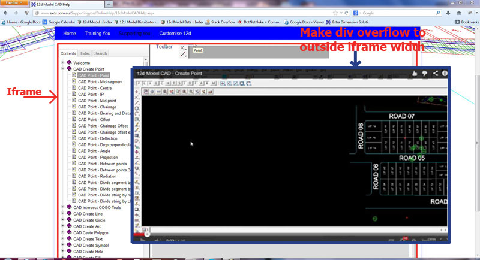Screen dimensions: 480x260
Task: Select CAD Point - IP topic
Action: coord(91,95)
